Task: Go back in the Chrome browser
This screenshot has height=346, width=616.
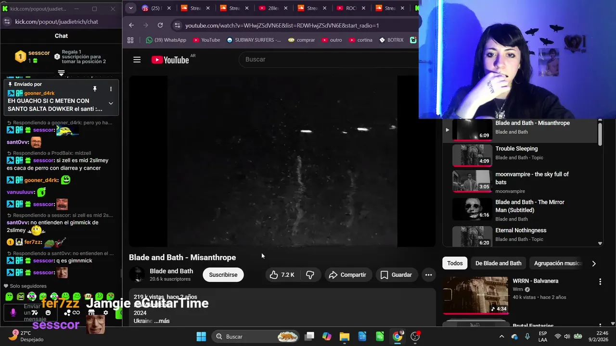Action: [131, 25]
